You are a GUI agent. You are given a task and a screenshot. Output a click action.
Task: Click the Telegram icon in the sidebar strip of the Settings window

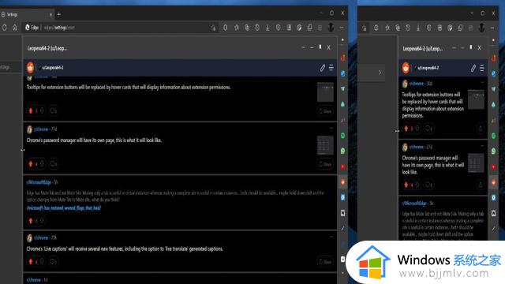pos(342,88)
